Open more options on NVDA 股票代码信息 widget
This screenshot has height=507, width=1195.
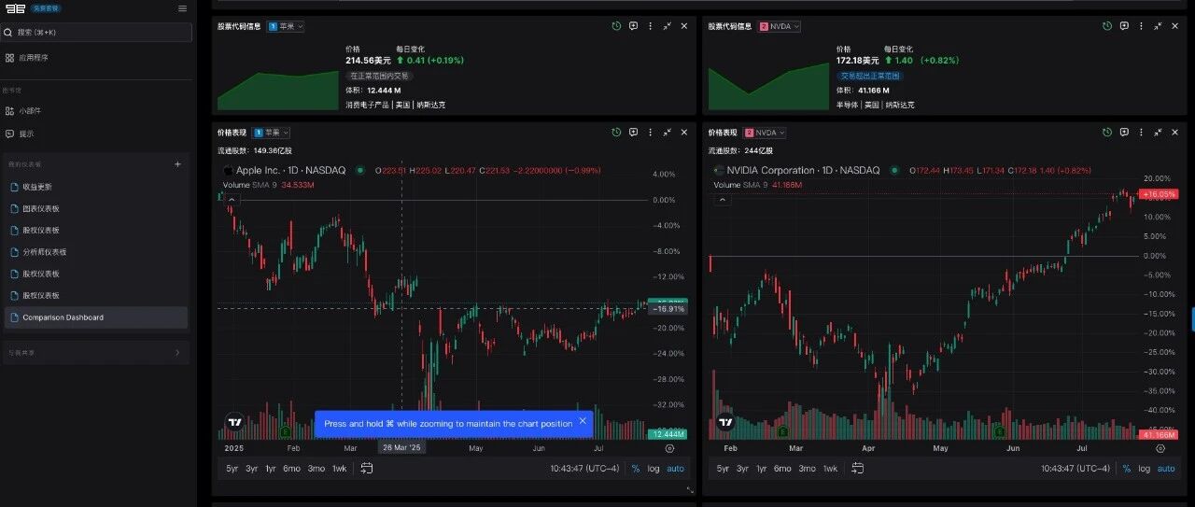click(1141, 26)
